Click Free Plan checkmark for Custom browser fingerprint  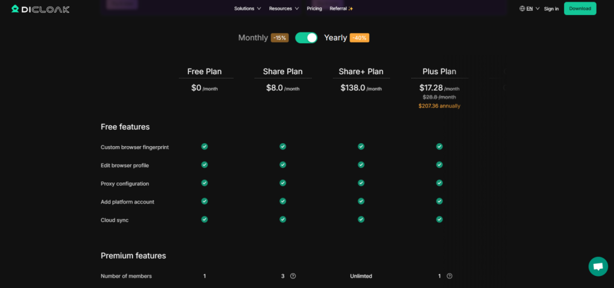point(204,147)
